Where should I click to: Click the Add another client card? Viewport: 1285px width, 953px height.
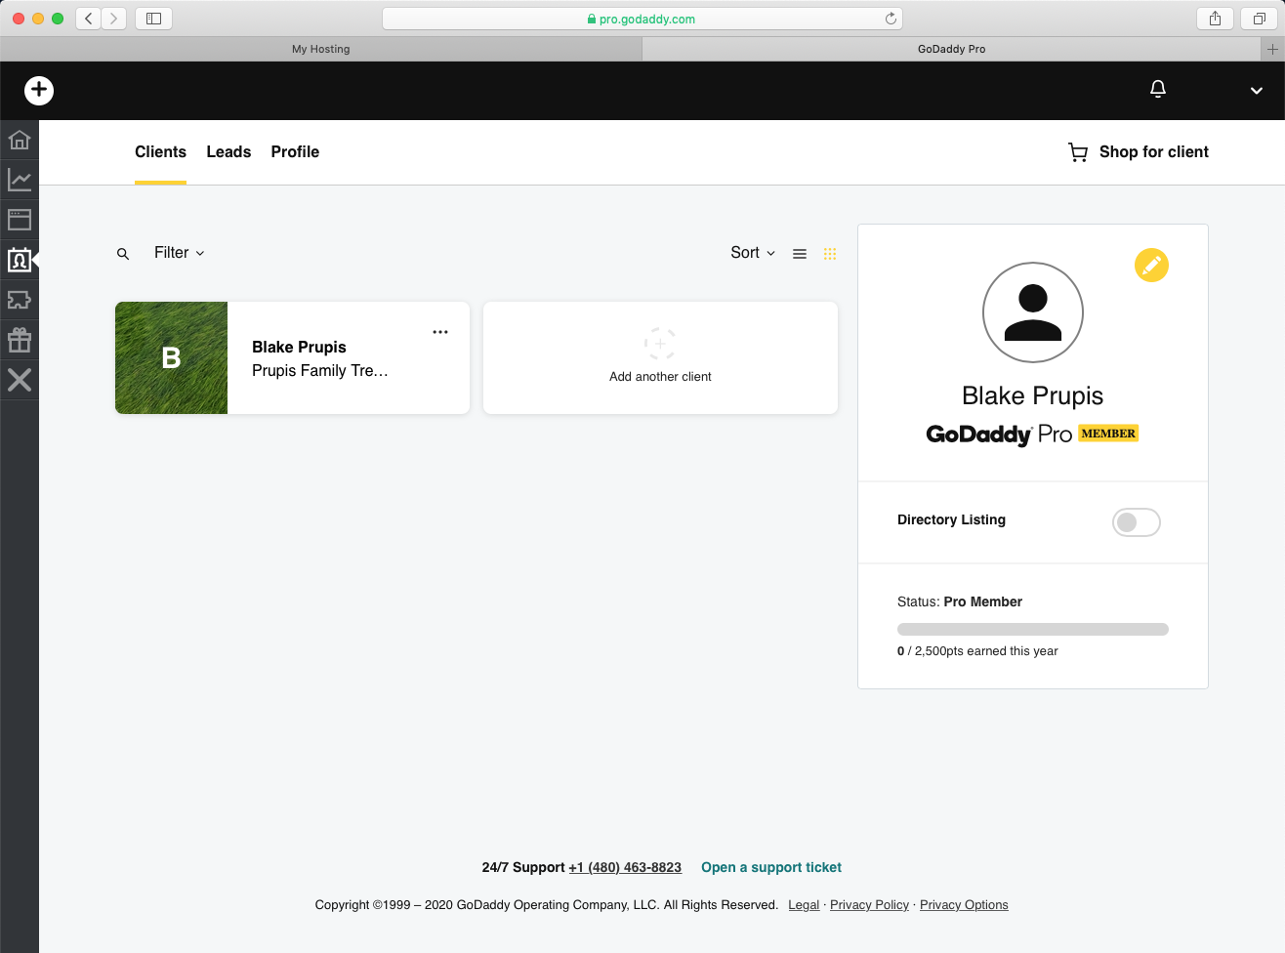pos(660,357)
